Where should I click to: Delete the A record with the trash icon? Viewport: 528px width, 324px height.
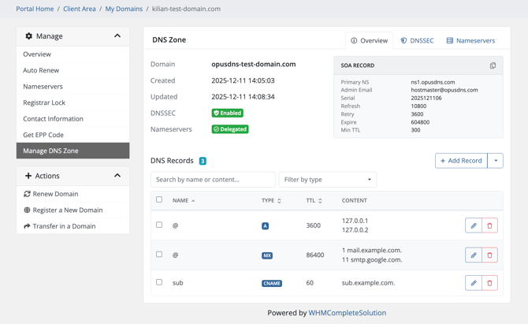[489, 225]
